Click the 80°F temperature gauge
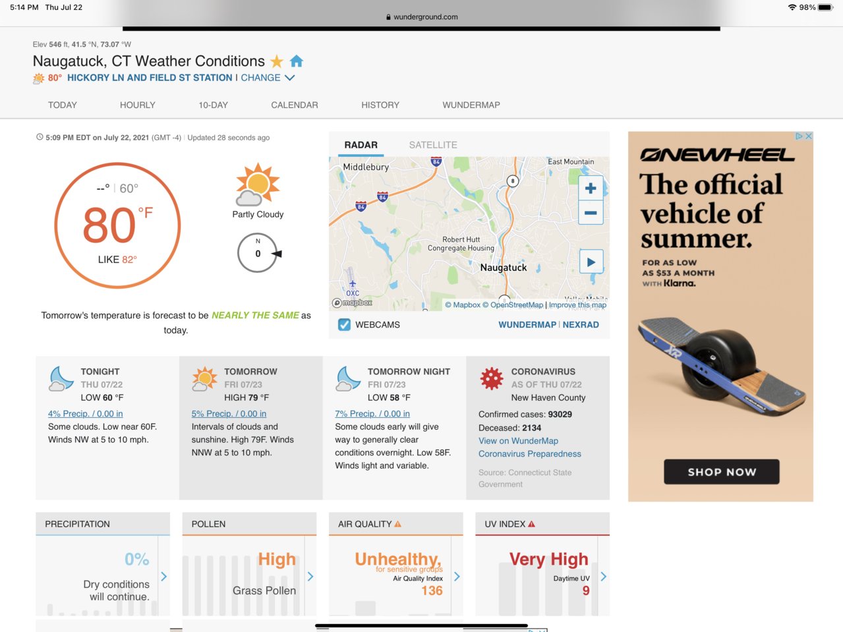 point(117,225)
